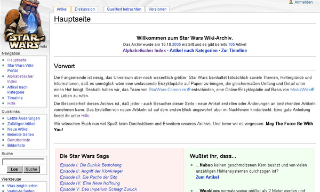Screen dimensions: 320x192
Task: Open Artikel nach Kategorien link
Action: [x=194, y=50]
